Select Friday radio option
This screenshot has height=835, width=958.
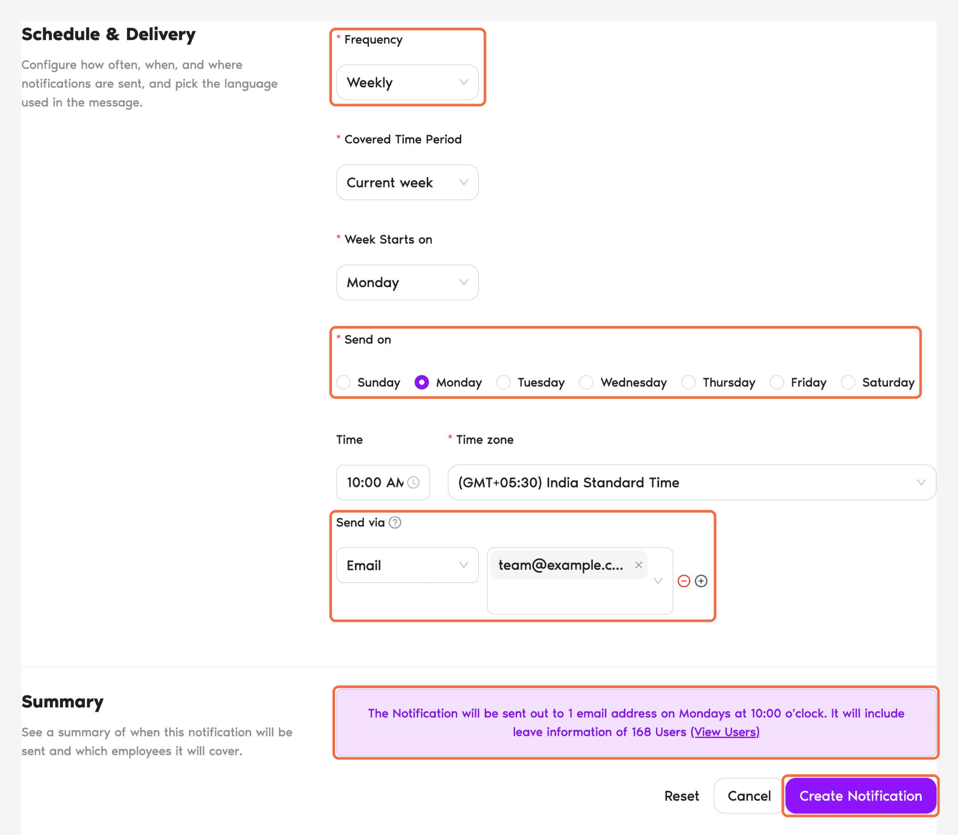[x=777, y=383]
